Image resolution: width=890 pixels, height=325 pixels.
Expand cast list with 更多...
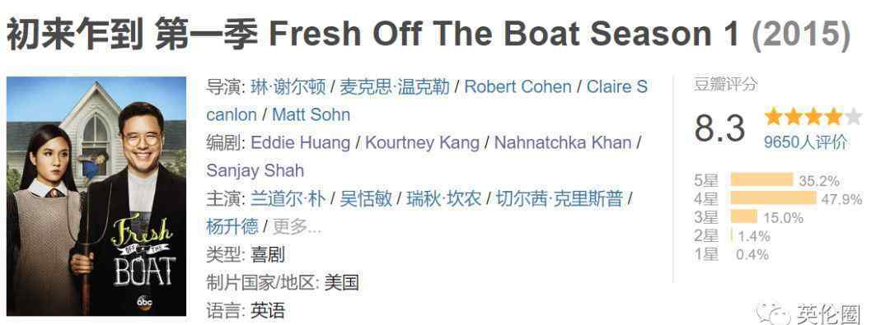297,226
